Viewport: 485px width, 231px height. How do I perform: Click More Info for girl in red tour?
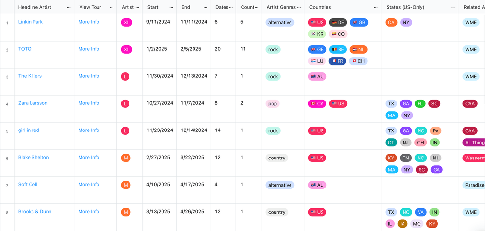(89, 130)
